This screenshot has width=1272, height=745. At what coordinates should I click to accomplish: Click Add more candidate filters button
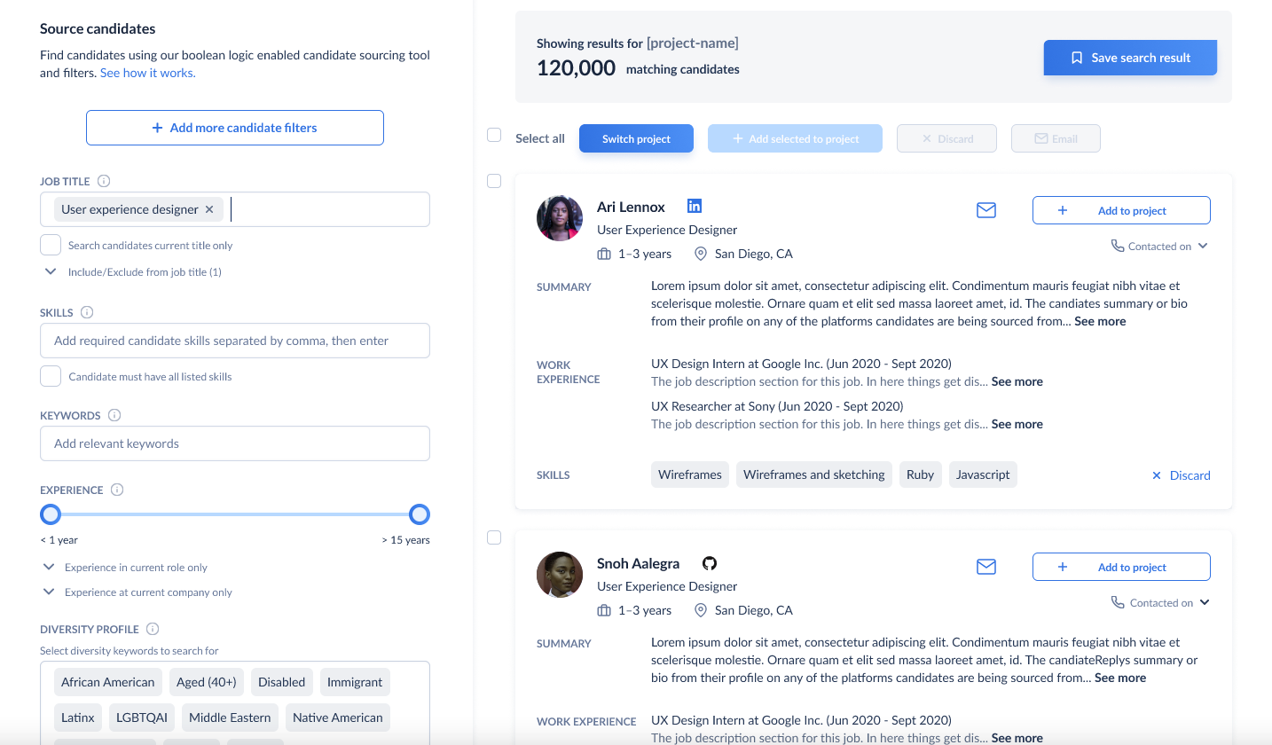(235, 128)
